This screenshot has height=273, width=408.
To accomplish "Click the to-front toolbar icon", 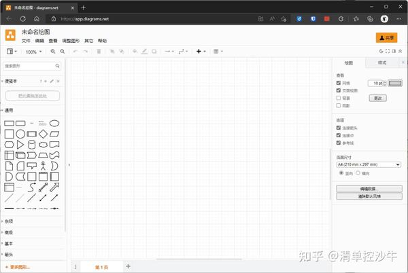I will click(112, 52).
